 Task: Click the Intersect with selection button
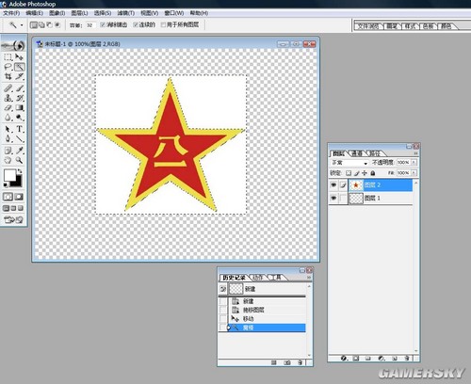pos(57,24)
